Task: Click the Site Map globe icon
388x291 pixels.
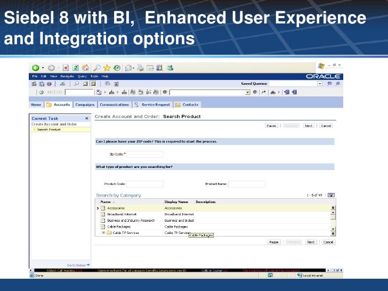Action: coord(49,84)
